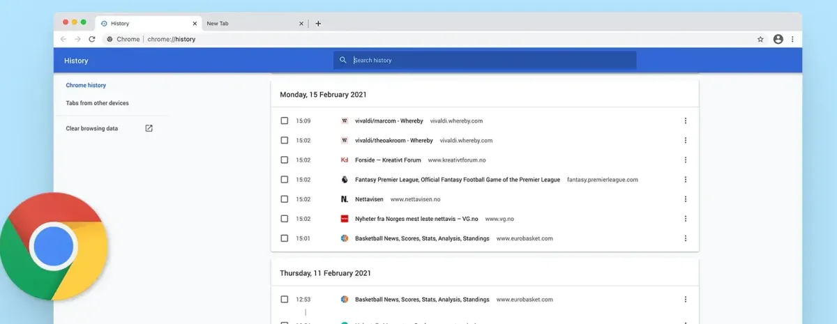
Task: Open the Chrome profile avatar icon
Action: [778, 39]
